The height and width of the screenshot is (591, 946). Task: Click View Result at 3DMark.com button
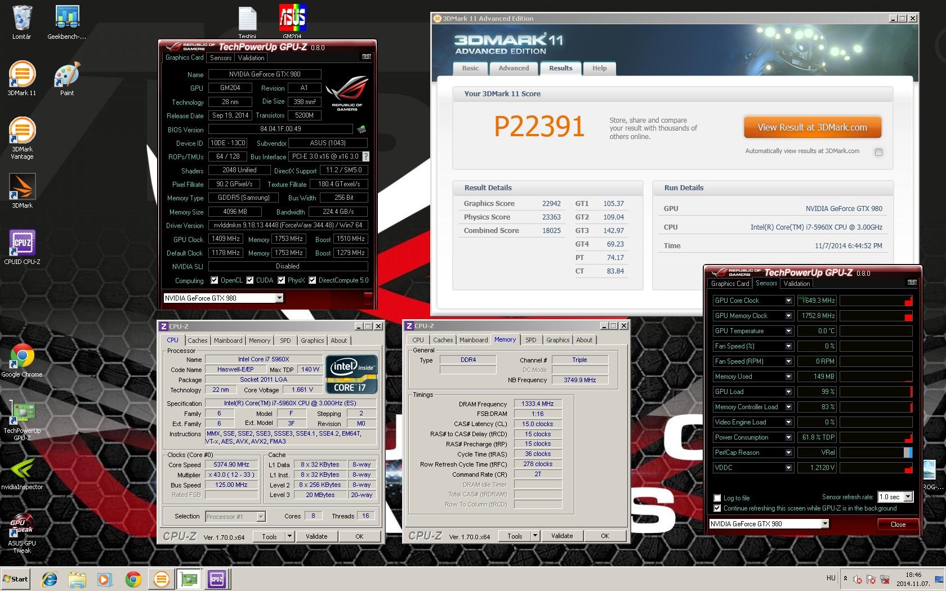[812, 127]
